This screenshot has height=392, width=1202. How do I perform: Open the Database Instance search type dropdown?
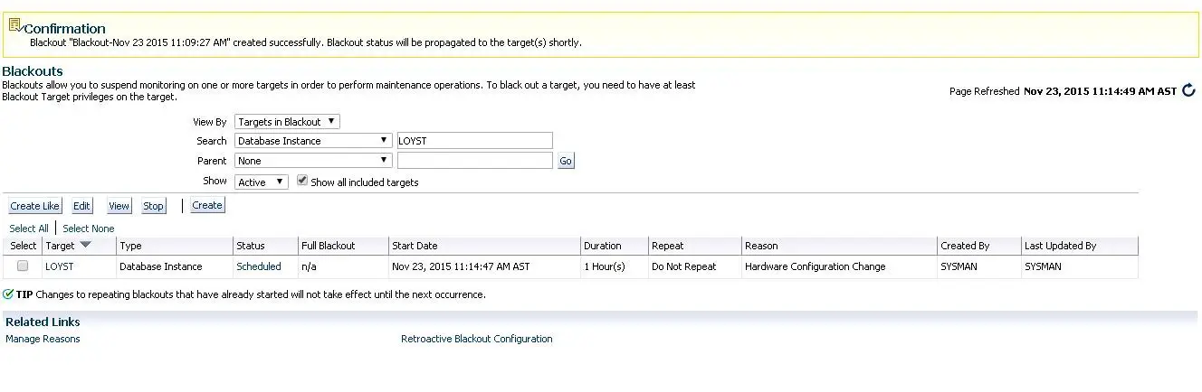coord(313,141)
